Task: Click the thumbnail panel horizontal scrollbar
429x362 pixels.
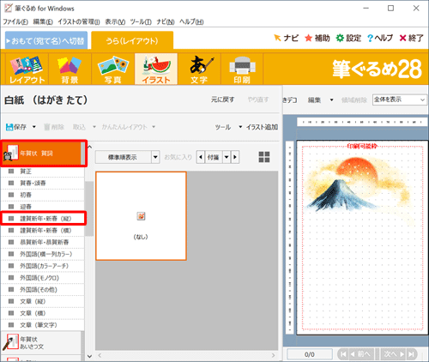Action: tap(186, 355)
